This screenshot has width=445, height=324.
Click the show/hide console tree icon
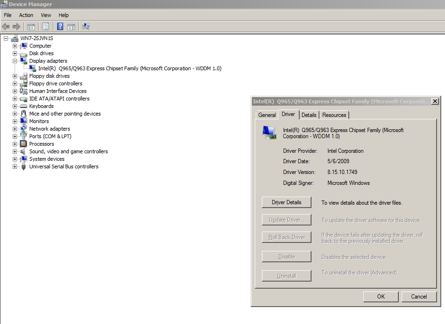point(31,27)
